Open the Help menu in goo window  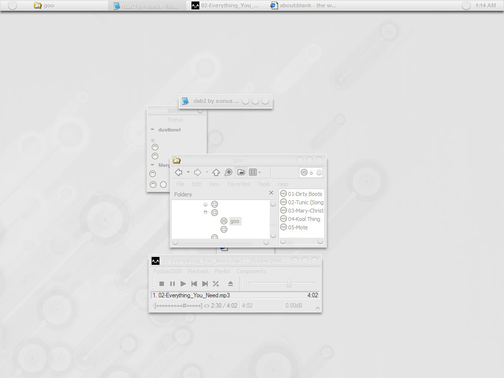click(x=283, y=184)
